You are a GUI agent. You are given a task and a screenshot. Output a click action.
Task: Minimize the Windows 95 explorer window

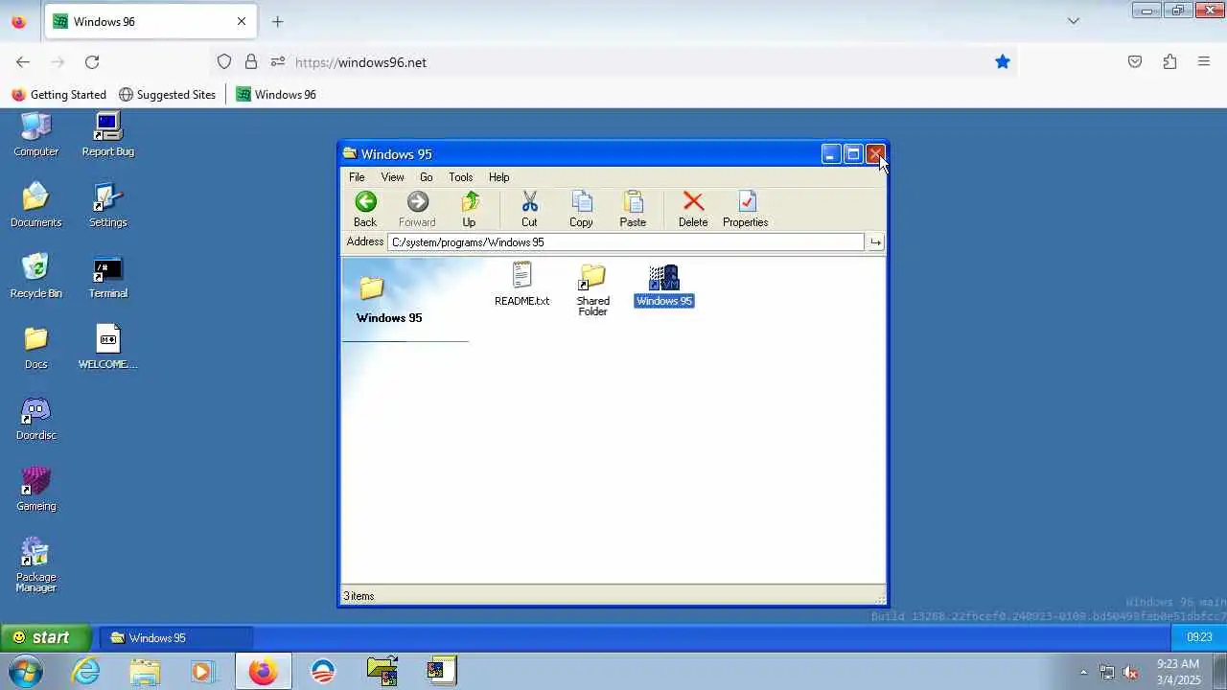point(831,154)
